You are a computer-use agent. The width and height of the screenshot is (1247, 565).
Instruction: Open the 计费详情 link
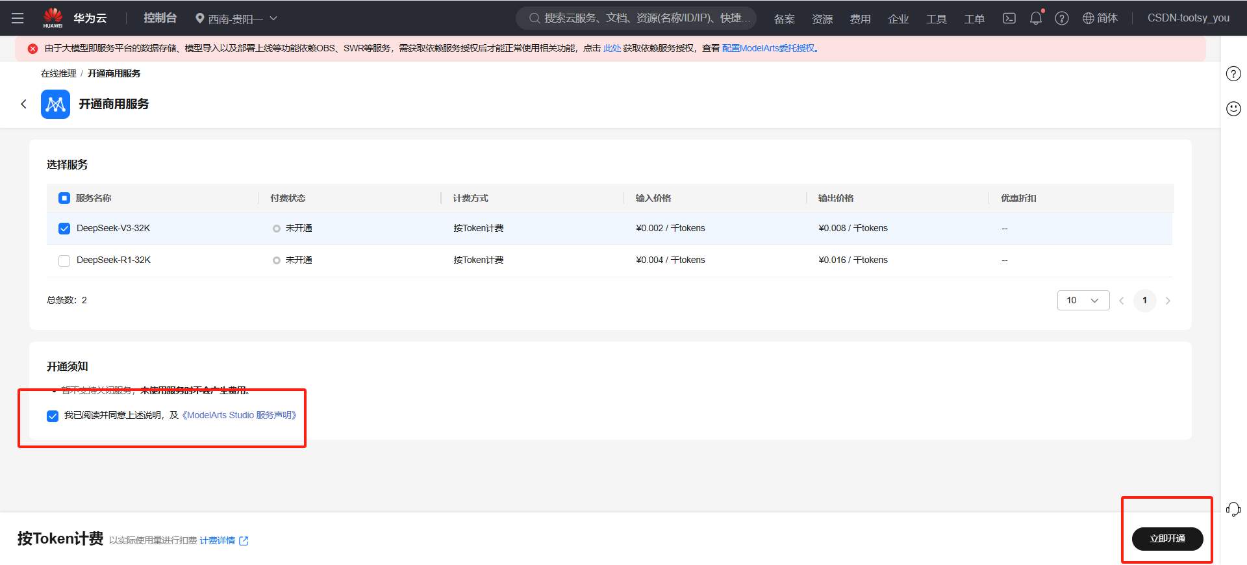point(218,540)
